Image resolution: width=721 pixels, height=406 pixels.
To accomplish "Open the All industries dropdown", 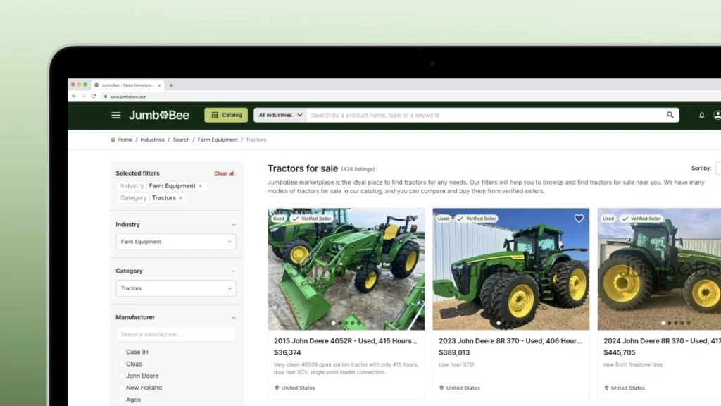I will click(x=280, y=115).
